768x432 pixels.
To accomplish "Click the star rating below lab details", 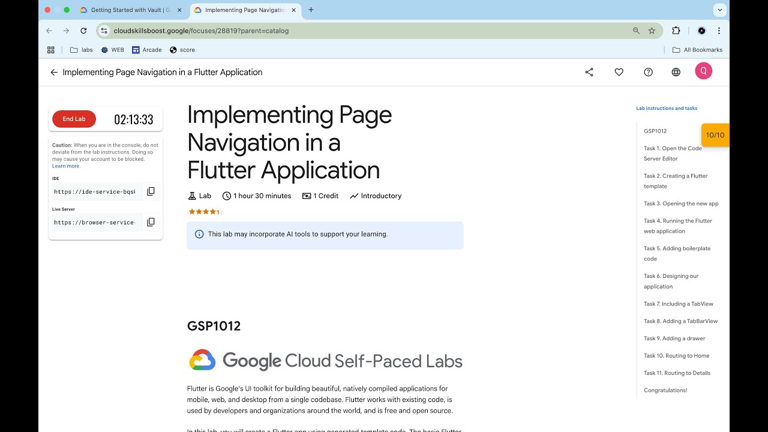I will pyautogui.click(x=205, y=211).
